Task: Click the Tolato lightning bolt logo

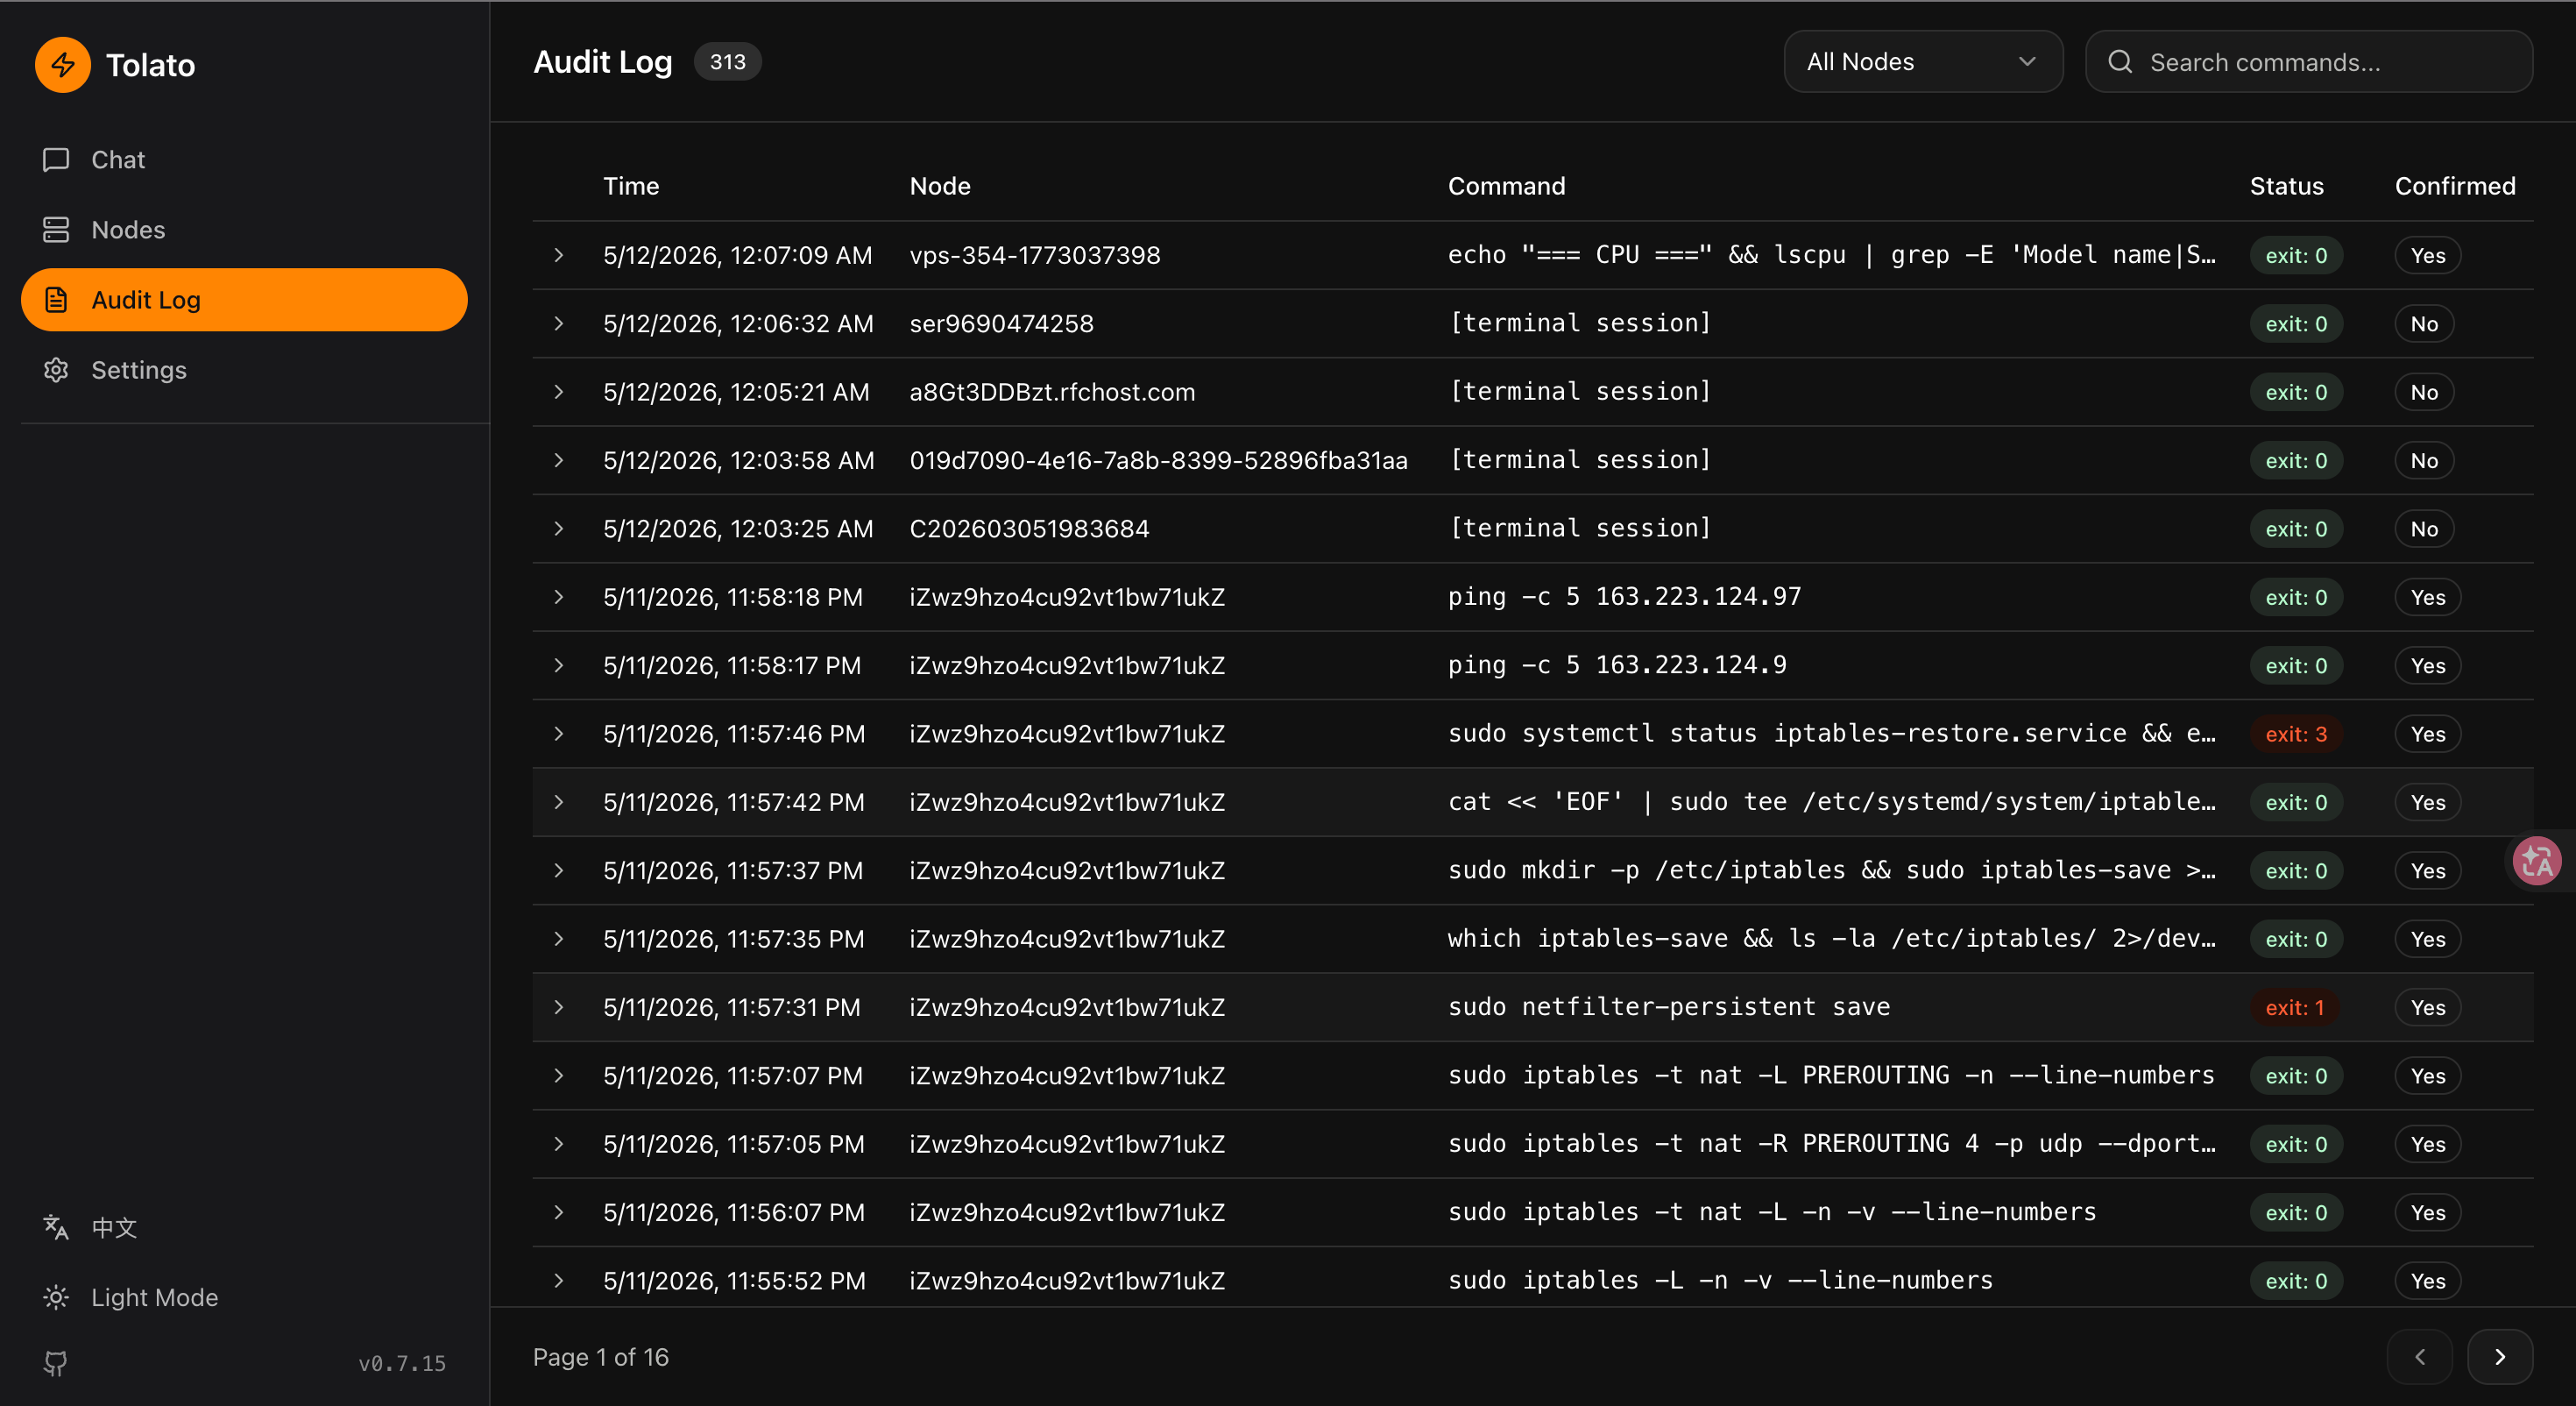Action: (x=63, y=65)
